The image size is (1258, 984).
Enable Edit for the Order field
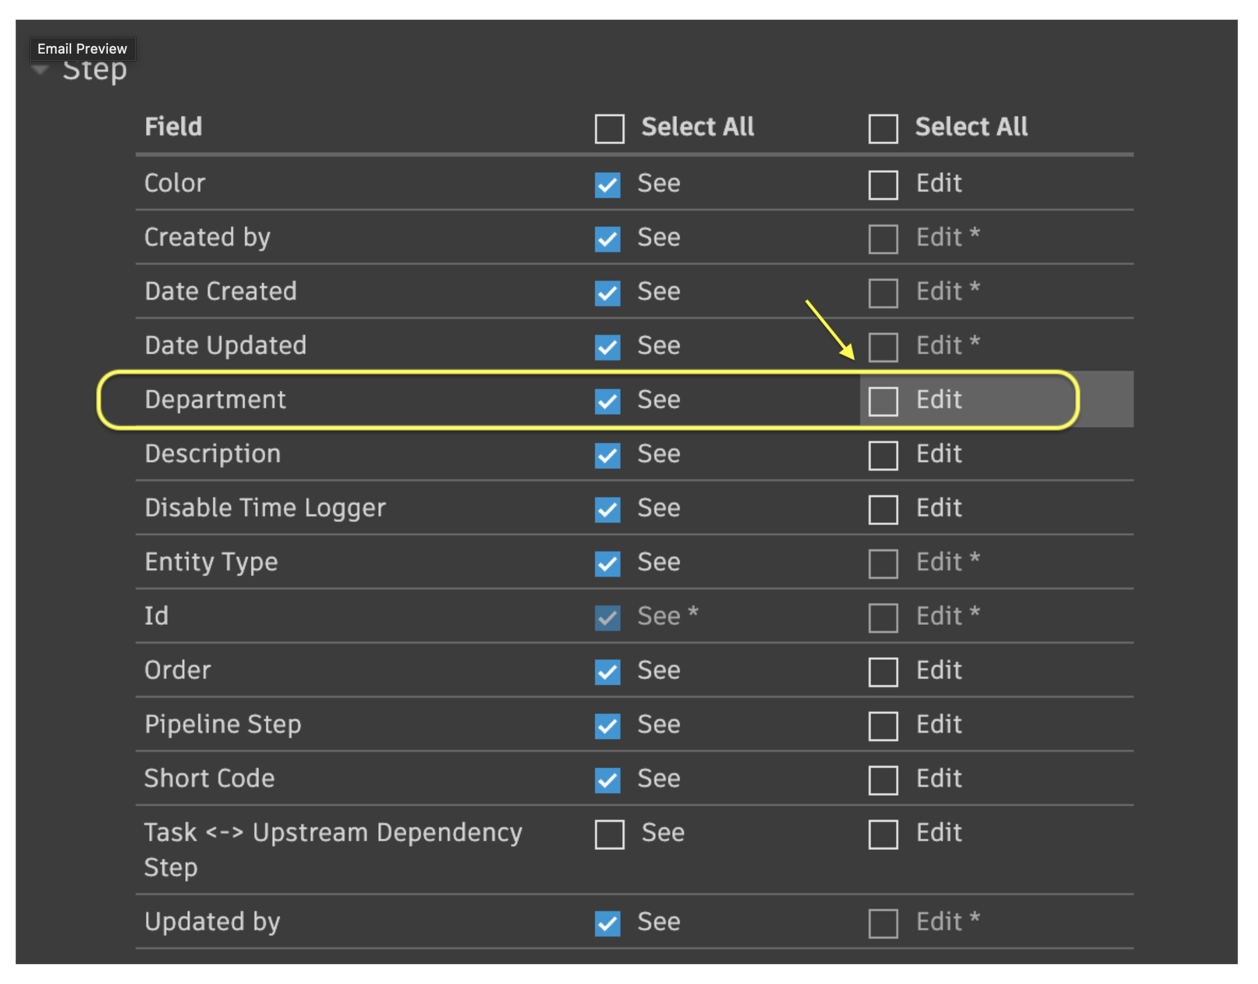(882, 672)
